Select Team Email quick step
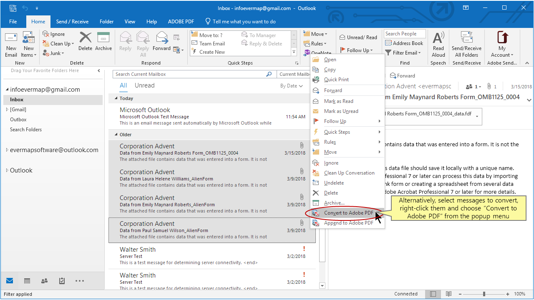This screenshot has height=300, width=534. (208, 44)
